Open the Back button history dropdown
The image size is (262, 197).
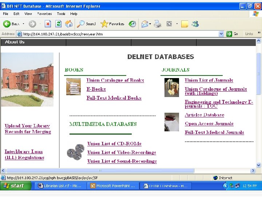coord(23,24)
